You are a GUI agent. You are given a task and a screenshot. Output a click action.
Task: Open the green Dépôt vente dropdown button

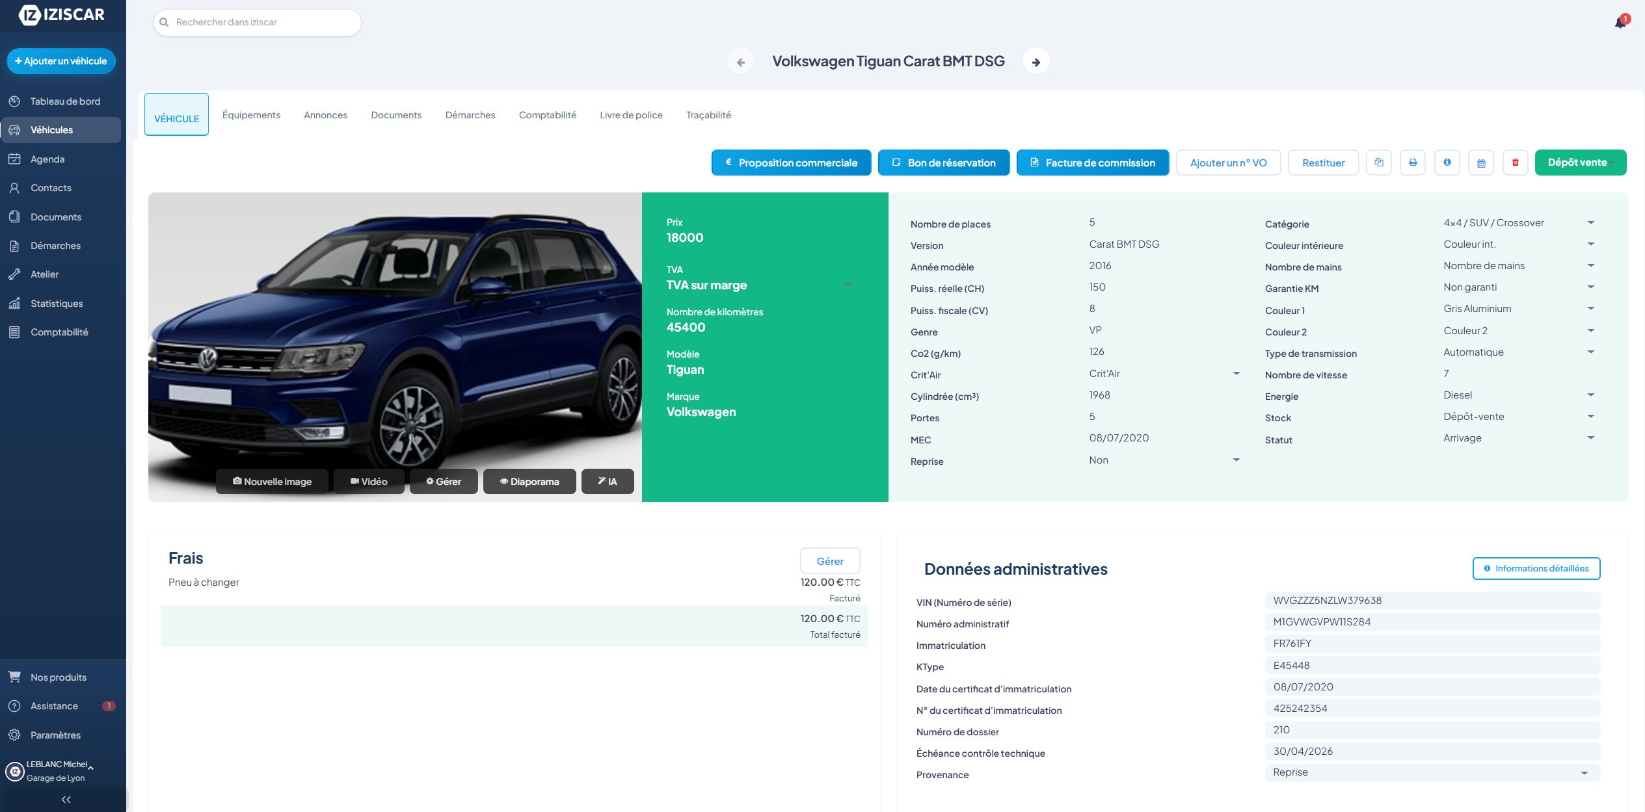click(1581, 163)
